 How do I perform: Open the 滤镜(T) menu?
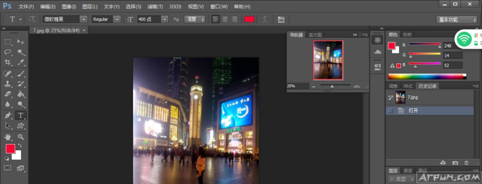pos(154,7)
